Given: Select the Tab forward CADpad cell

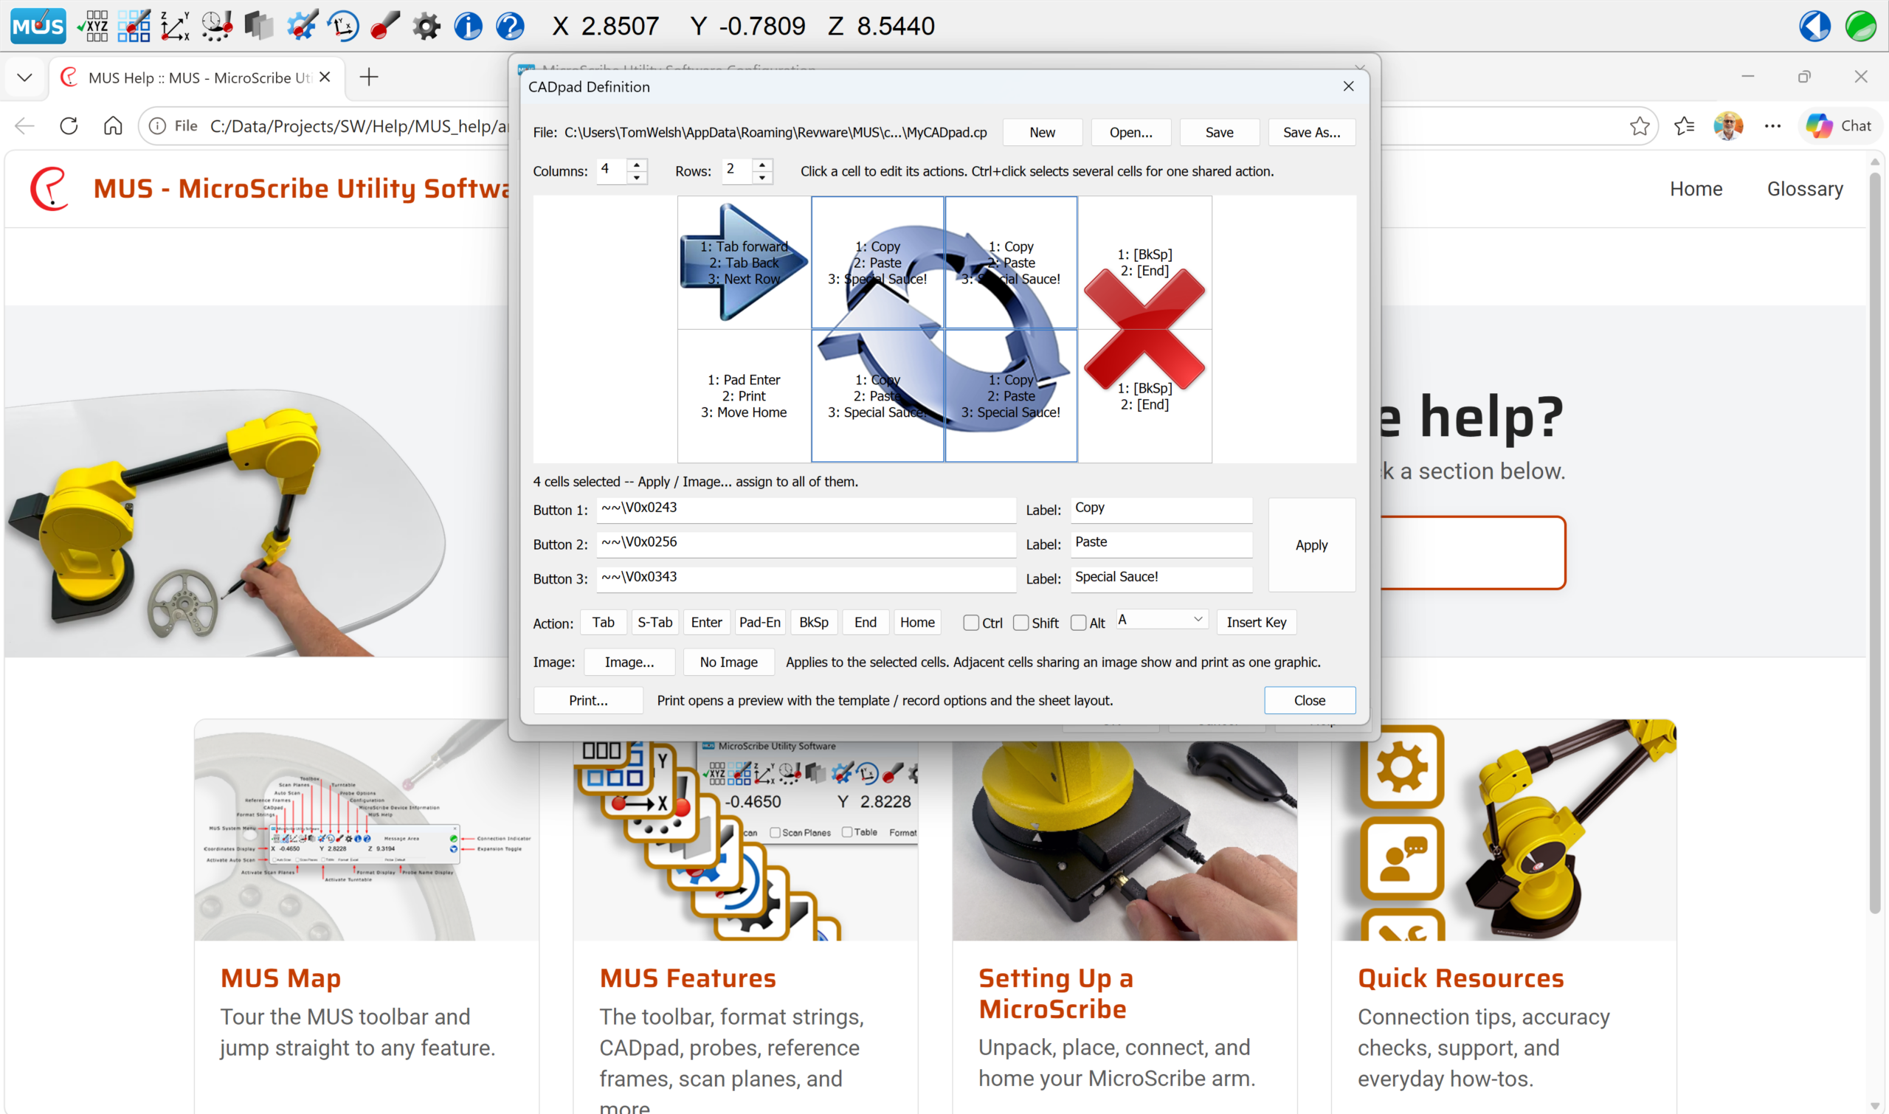Looking at the screenshot, I should pyautogui.click(x=743, y=262).
